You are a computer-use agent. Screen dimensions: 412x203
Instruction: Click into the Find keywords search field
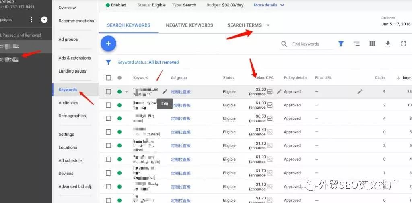click(310, 44)
